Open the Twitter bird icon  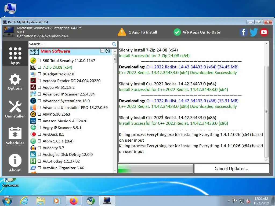pyautogui.click(x=254, y=32)
